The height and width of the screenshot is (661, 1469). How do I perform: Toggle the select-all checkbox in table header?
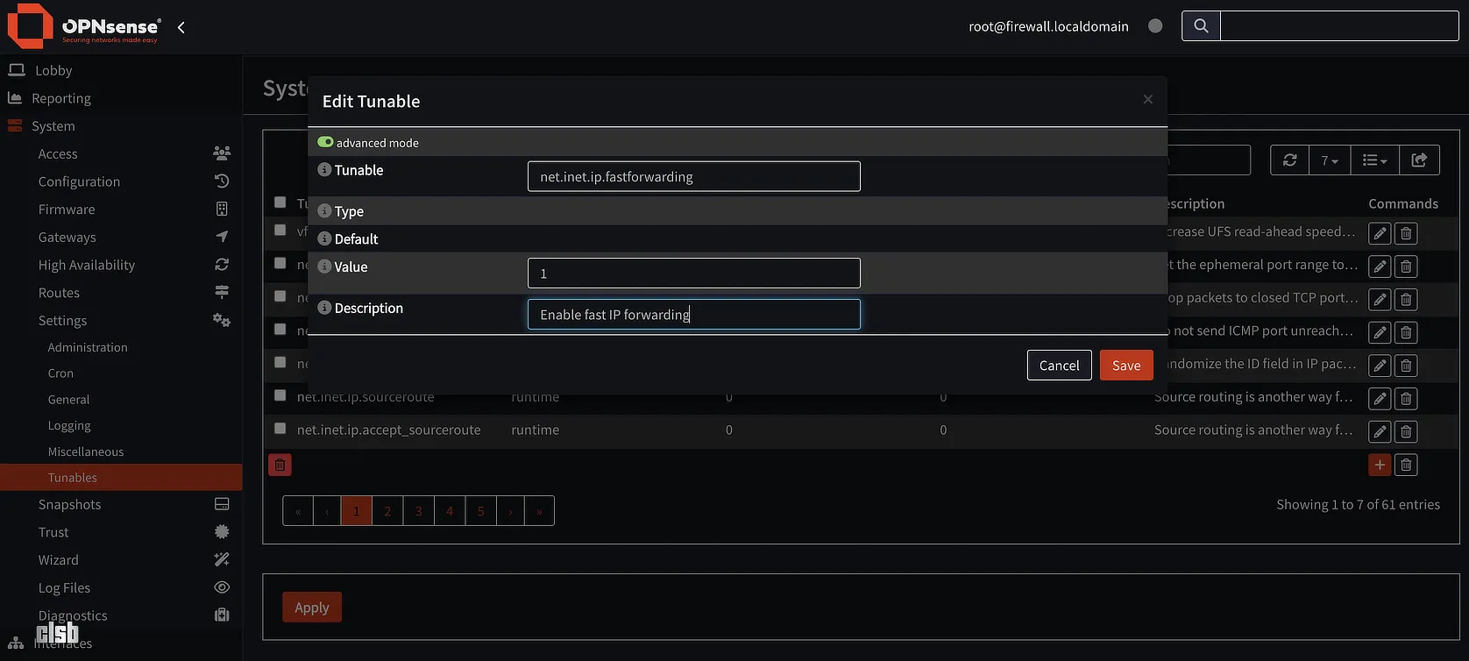[x=280, y=203]
